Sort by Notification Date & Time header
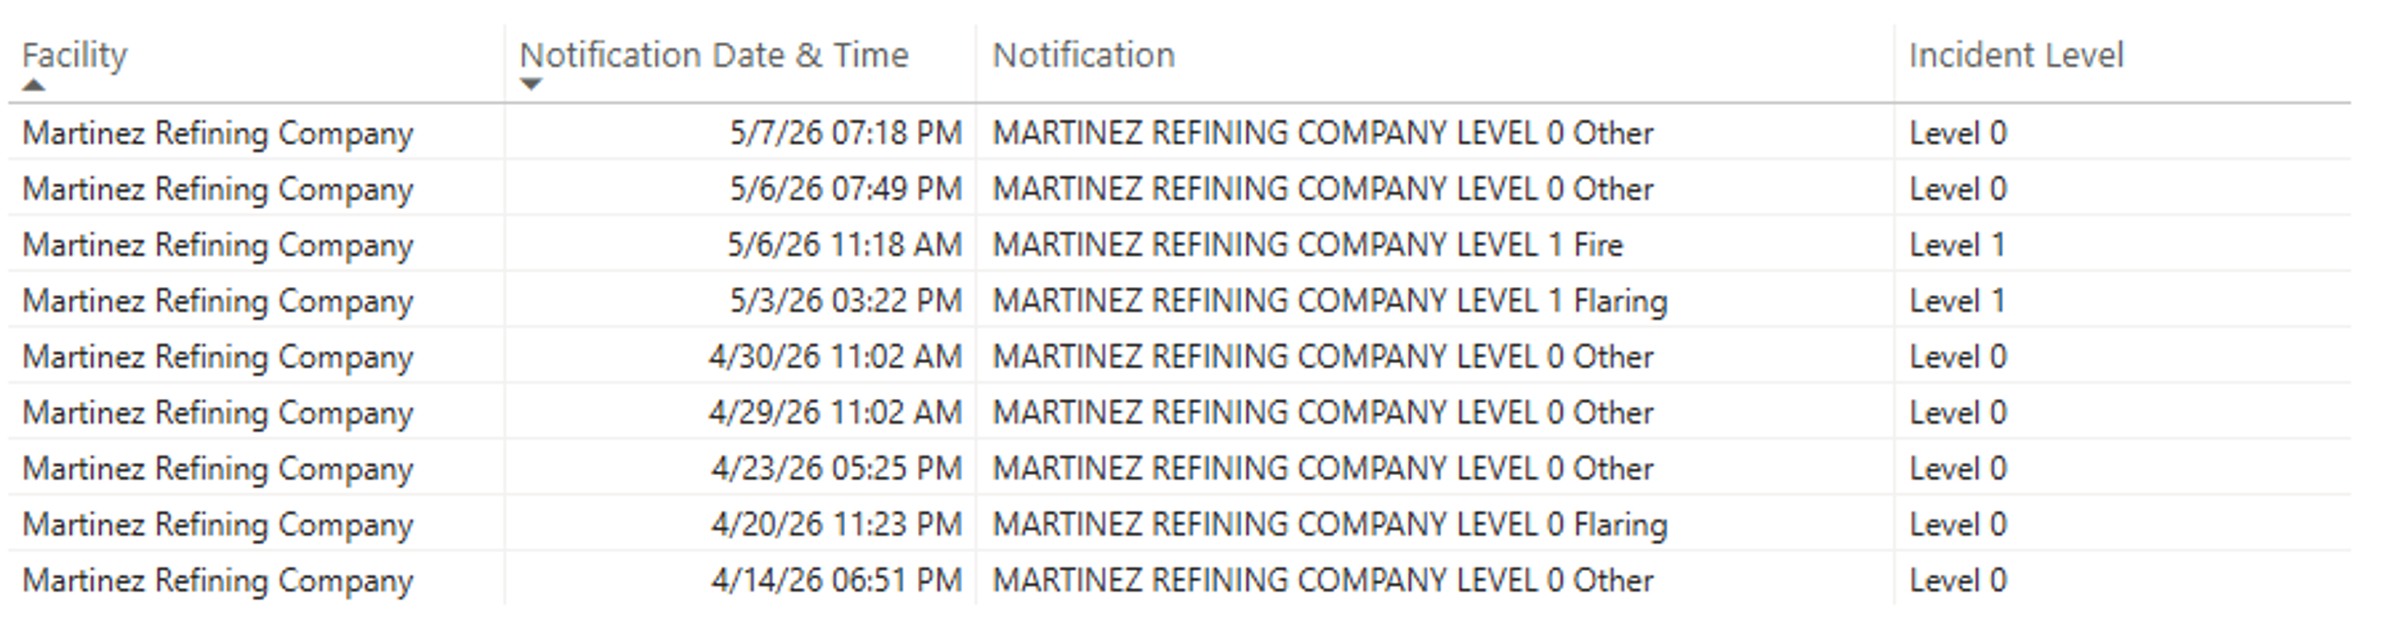Image resolution: width=2404 pixels, height=623 pixels. click(714, 55)
